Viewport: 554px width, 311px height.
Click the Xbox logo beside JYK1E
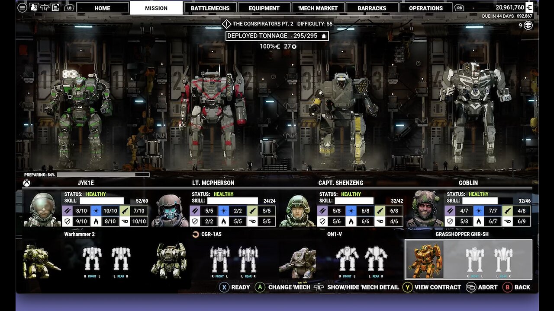coord(27,183)
